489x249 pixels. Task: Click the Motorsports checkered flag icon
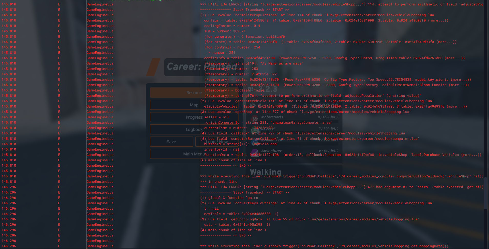[255, 119]
